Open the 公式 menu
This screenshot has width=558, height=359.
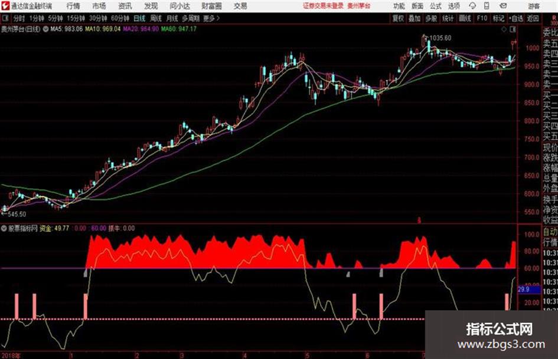(x=436, y=6)
